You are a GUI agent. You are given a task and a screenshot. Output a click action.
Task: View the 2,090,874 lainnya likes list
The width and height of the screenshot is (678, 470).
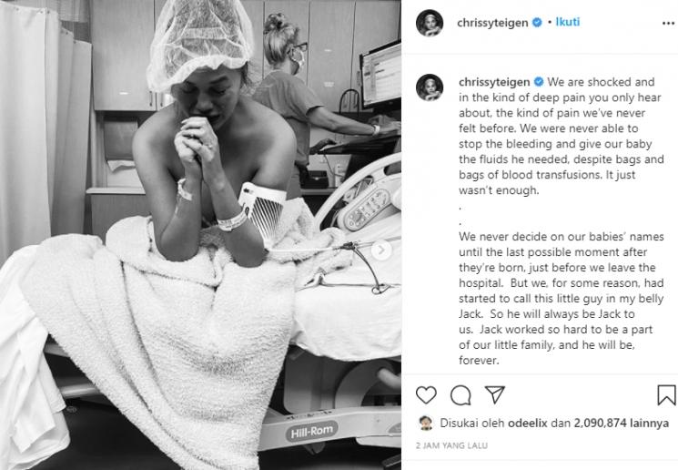coord(622,423)
